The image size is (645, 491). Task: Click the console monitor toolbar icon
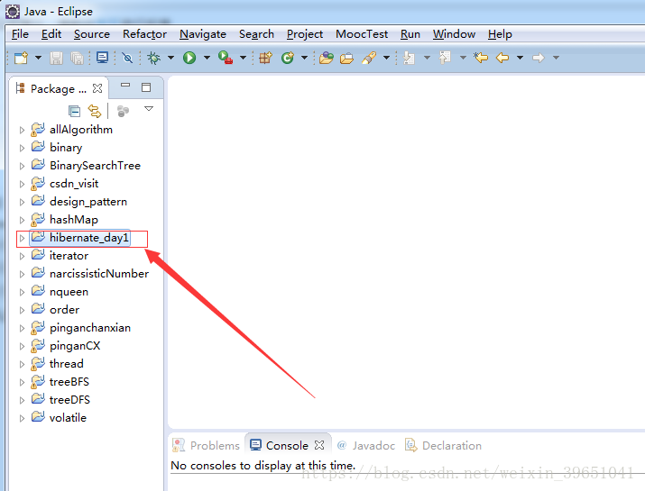tap(102, 58)
